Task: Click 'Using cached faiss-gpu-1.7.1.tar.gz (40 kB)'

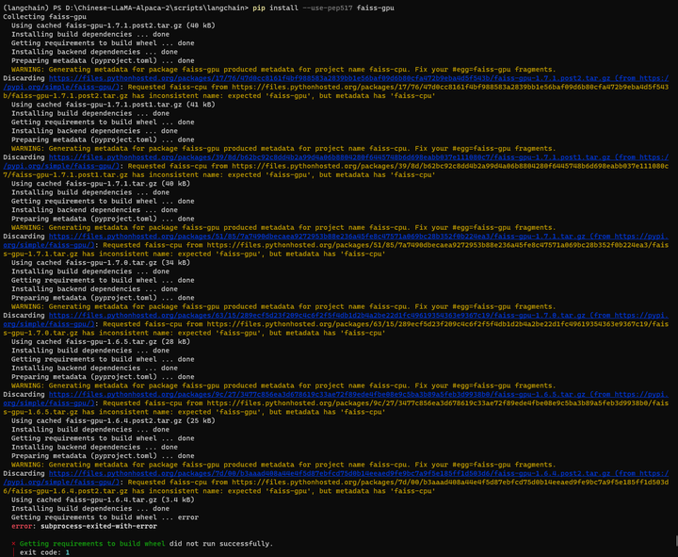Action: coord(101,184)
